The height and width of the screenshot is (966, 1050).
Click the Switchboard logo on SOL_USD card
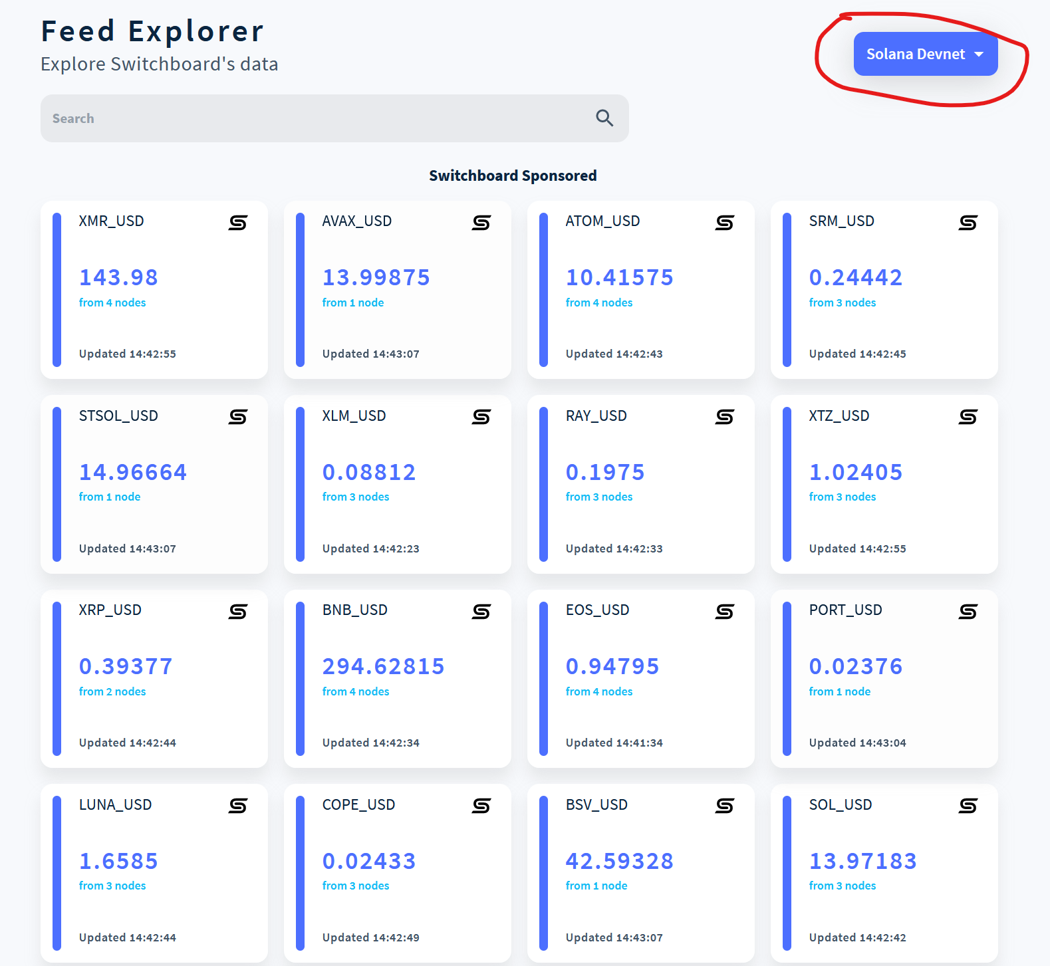tap(968, 806)
